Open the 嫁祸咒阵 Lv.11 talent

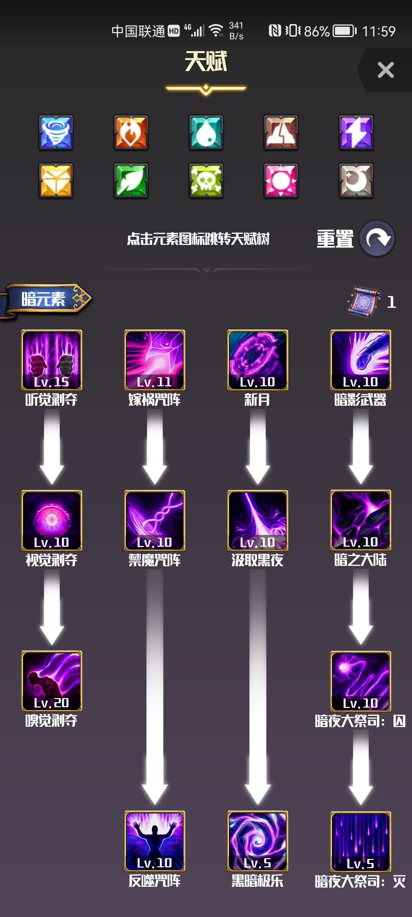pyautogui.click(x=154, y=360)
